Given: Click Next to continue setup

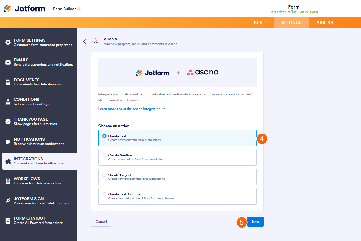Looking at the screenshot, I should coord(255,221).
